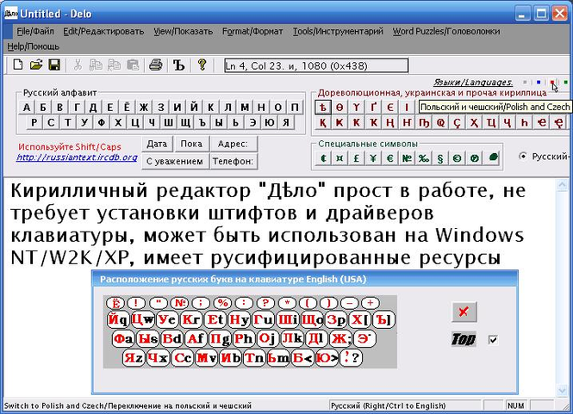Screen dimensions: 573x414
Task: Click the blue language switch square
Action: coord(539,83)
